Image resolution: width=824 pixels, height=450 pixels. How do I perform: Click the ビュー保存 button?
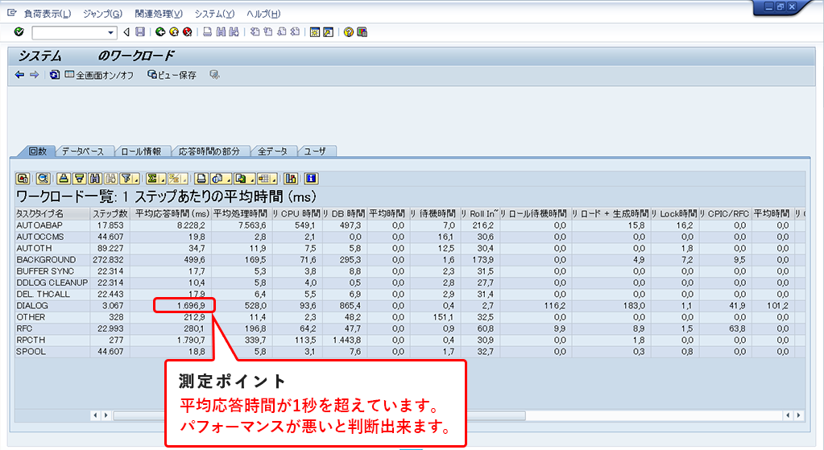[172, 75]
